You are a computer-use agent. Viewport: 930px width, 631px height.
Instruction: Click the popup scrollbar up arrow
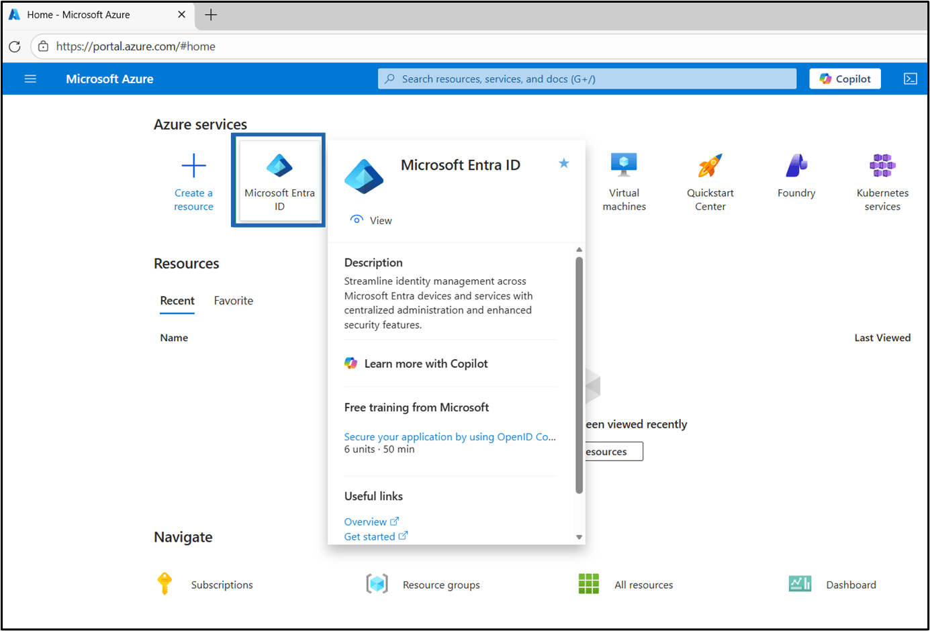coord(579,250)
